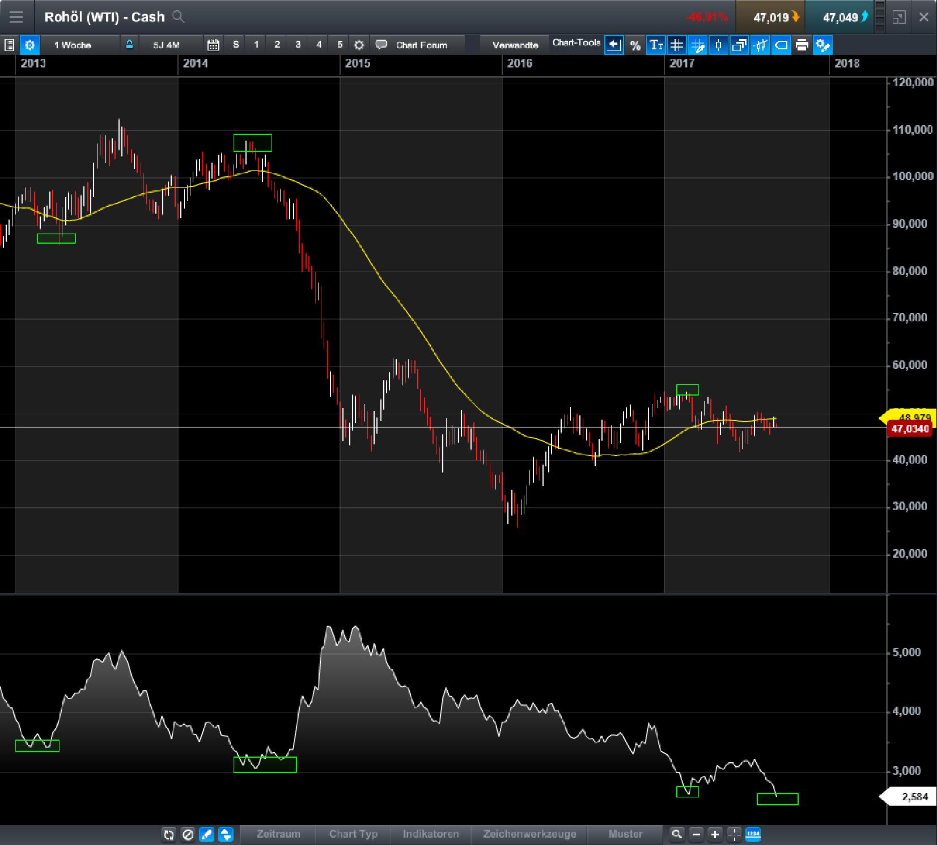Select chart preset 2
Screen dimensions: 937x845
277,45
